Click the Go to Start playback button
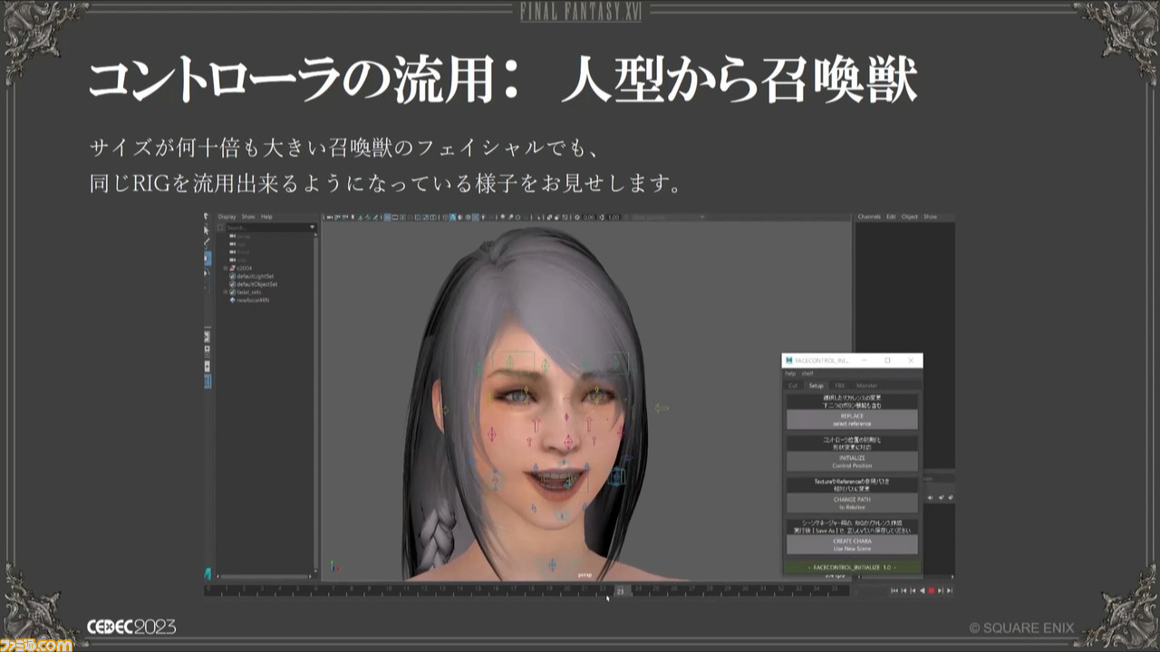1160x652 pixels. (894, 590)
